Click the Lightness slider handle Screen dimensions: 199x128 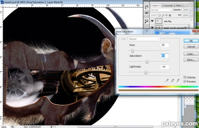coord(146,73)
